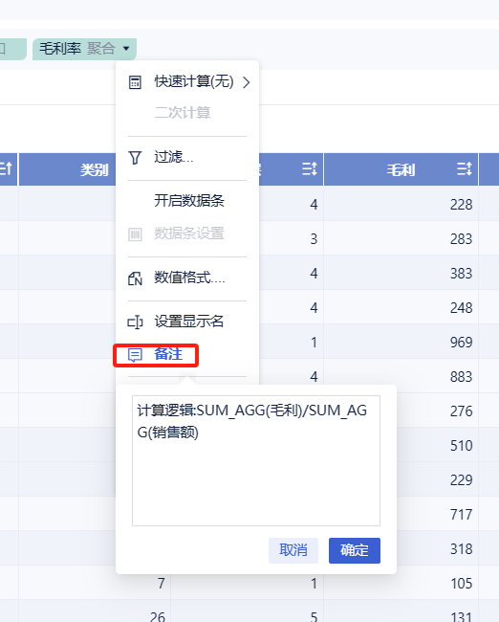The width and height of the screenshot is (499, 622).
Task: Click the cell with value 7
Action: (x=95, y=584)
